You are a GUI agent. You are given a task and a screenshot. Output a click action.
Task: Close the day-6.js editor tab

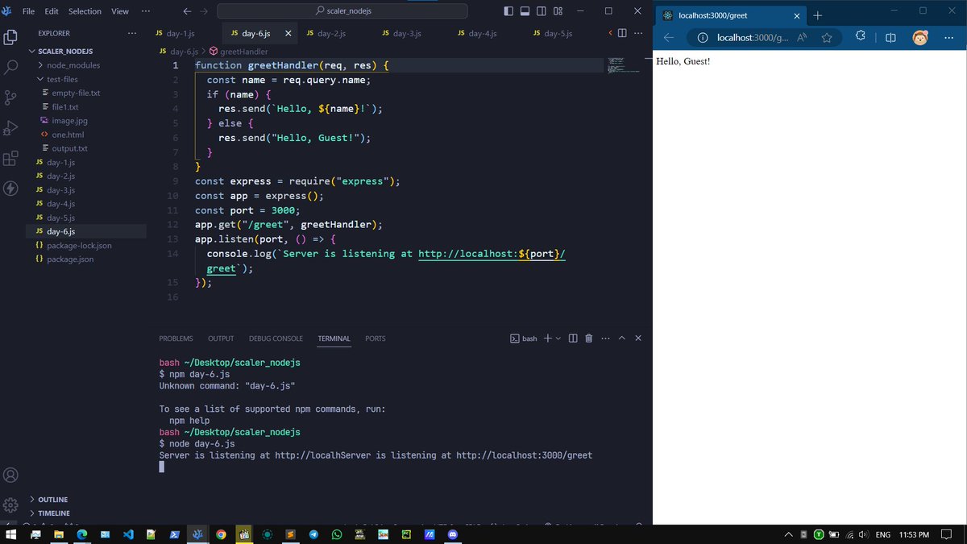coord(288,33)
